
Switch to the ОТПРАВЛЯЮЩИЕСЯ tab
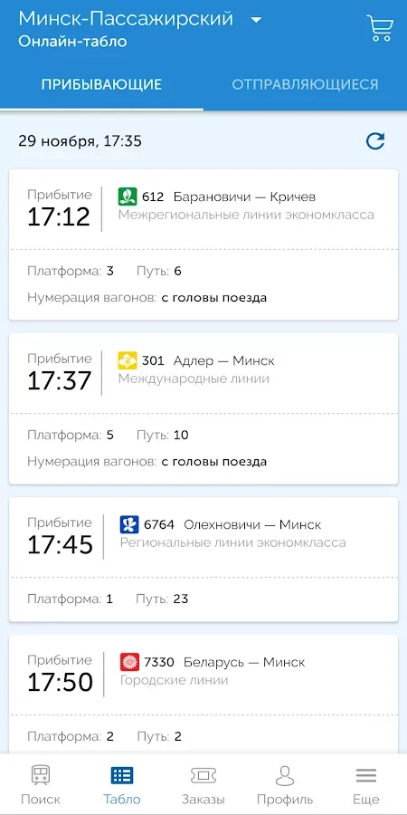[x=306, y=84]
